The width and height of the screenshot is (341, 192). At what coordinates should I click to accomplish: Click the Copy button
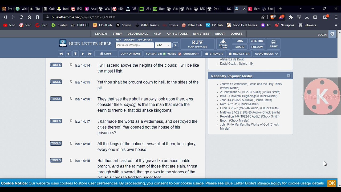pyautogui.click(x=106, y=54)
